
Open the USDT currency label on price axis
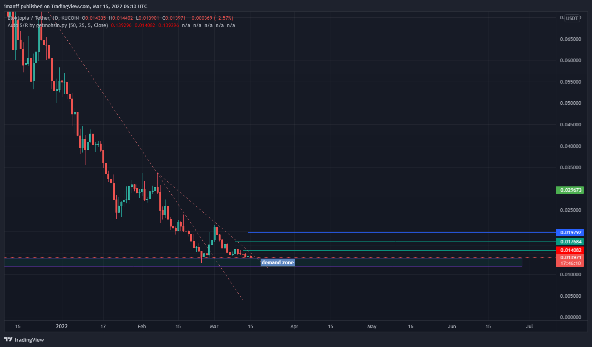pyautogui.click(x=572, y=18)
